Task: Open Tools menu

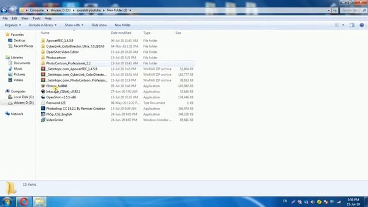Action: [x=36, y=18]
